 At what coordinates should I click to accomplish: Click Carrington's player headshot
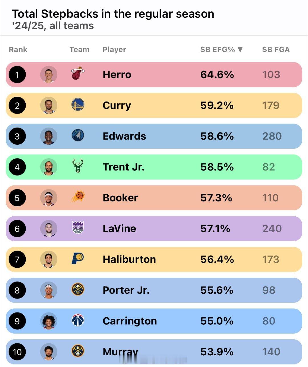pos(49,321)
